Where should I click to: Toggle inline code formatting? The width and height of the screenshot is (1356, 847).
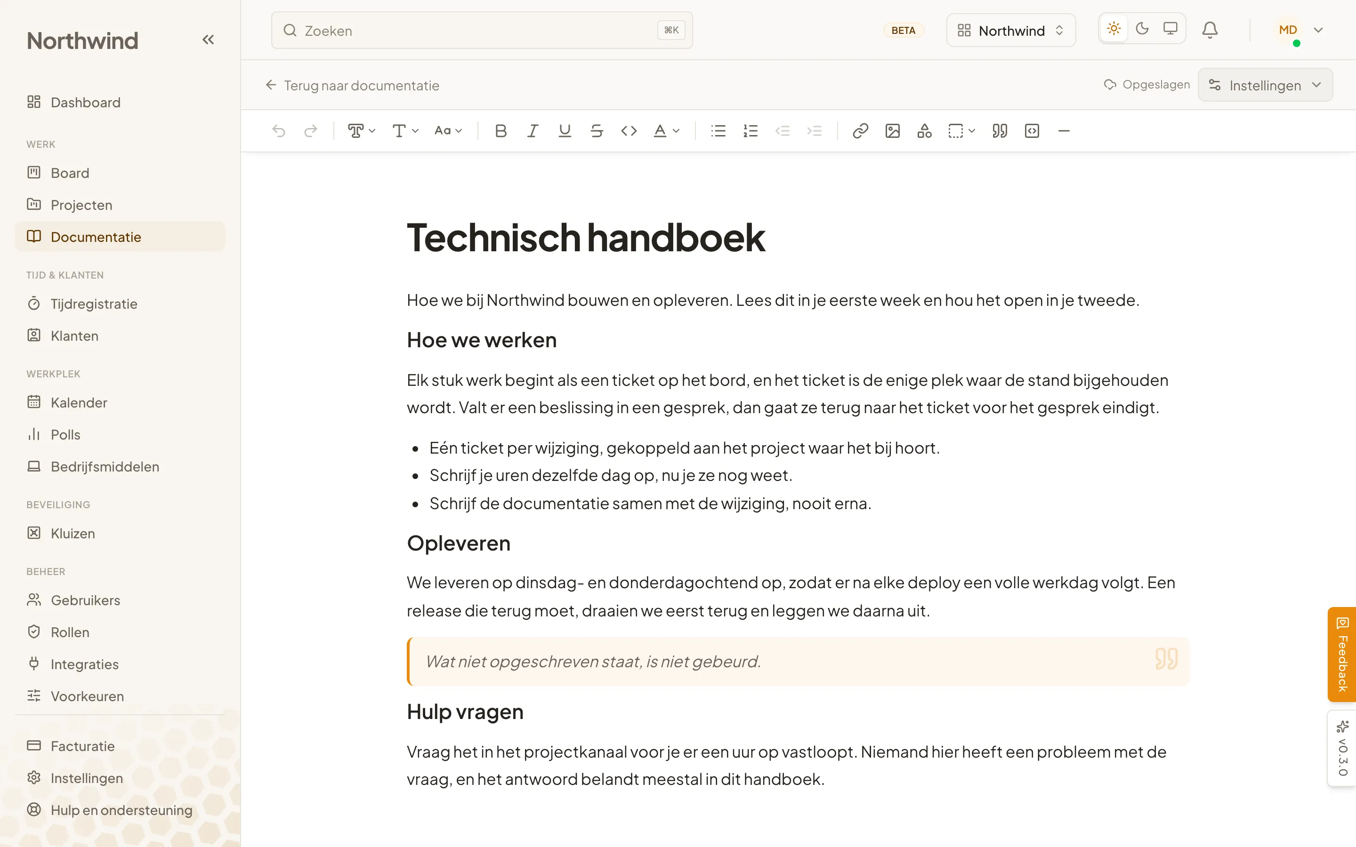pyautogui.click(x=629, y=131)
